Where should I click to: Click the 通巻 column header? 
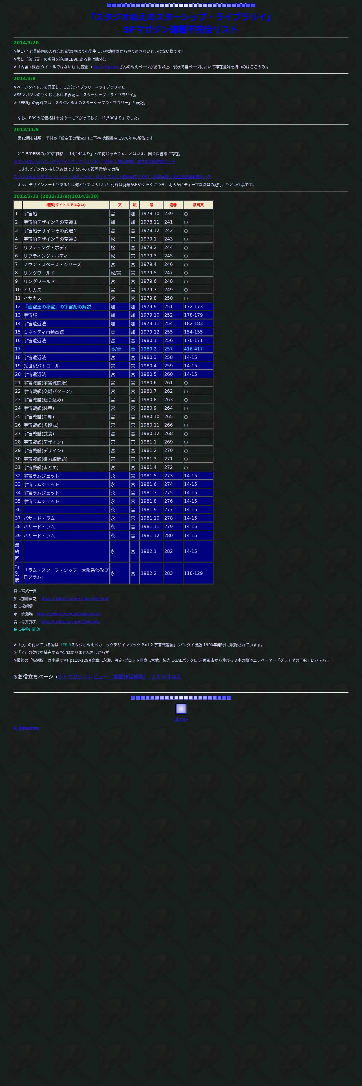point(173,205)
